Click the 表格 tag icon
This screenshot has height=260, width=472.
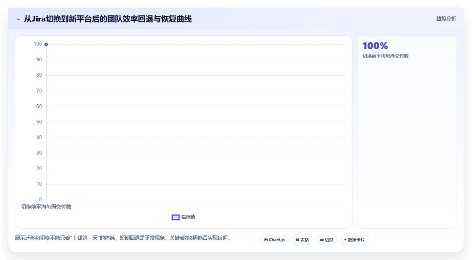tap(297, 240)
